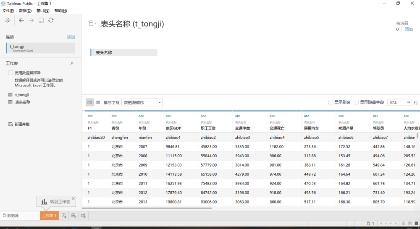Click the vertical scrollbar of data grid

417,136
